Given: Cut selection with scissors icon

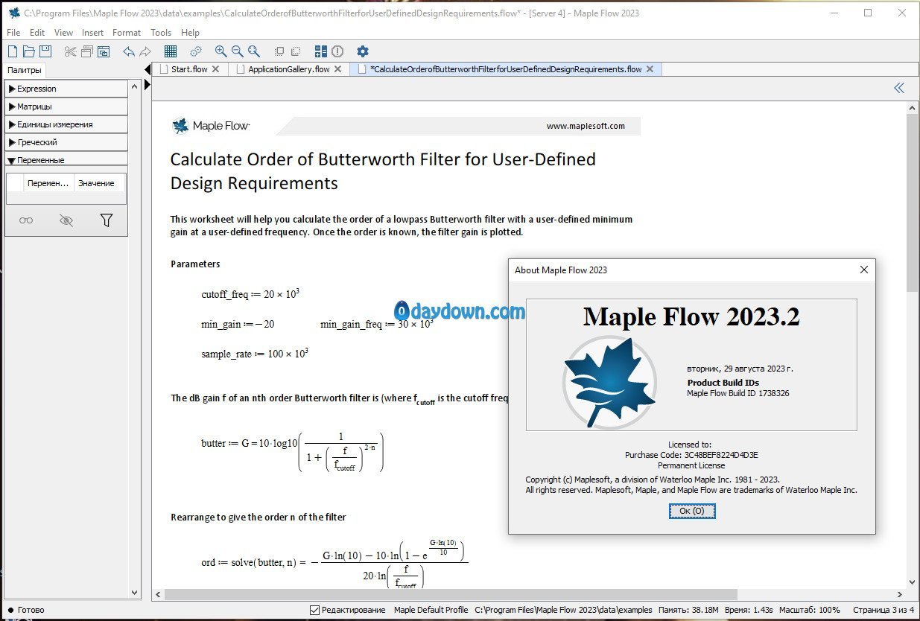Looking at the screenshot, I should point(70,51).
